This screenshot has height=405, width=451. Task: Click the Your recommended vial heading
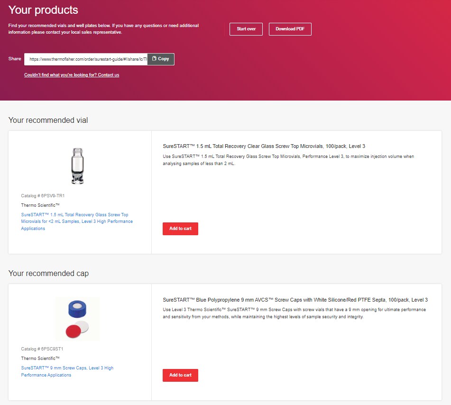[x=48, y=120]
